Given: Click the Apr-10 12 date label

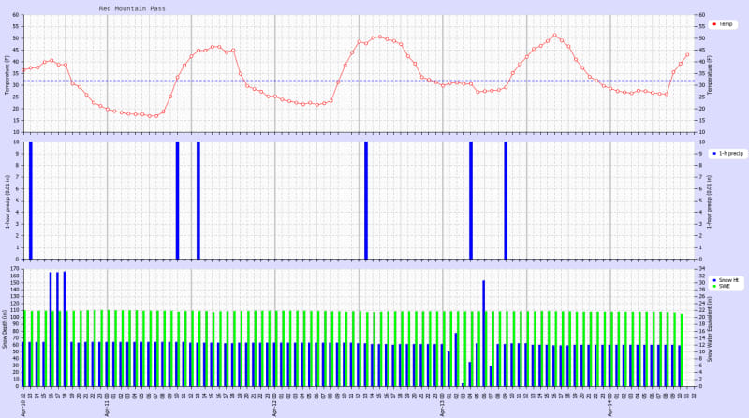Looking at the screenshot, I should click(x=22, y=404).
